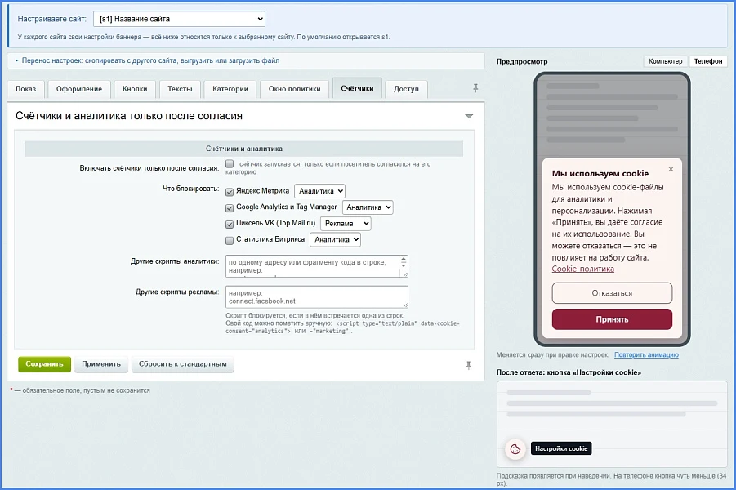Collapse the section using the header triangle
Viewport: 736px width, 490px height.
click(x=468, y=116)
